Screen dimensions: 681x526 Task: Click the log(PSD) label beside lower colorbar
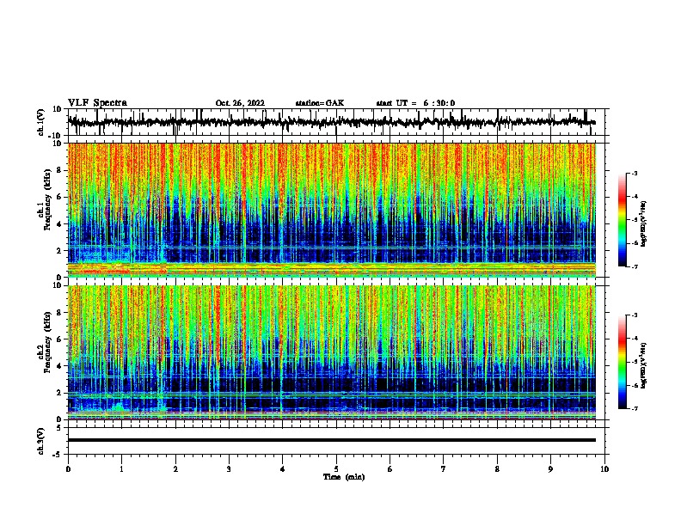[x=643, y=365]
